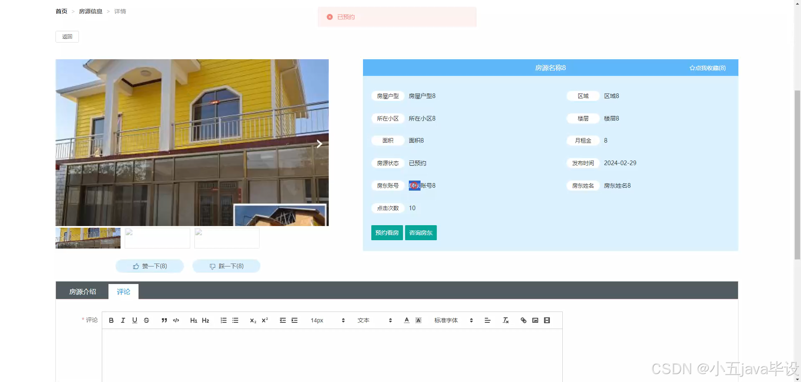This screenshot has height=382, width=801.
Task: Increase indent in editor
Action: (x=295, y=320)
